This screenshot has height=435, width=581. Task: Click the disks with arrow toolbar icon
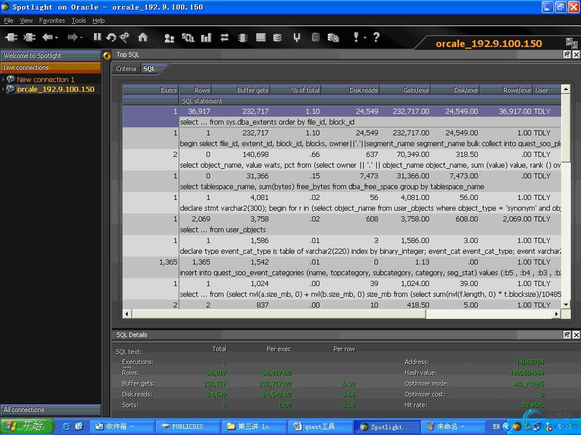pos(333,37)
